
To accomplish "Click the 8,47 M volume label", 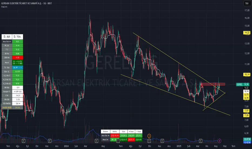I will 247,139.
